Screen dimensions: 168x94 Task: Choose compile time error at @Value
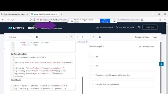coord(122,84)
